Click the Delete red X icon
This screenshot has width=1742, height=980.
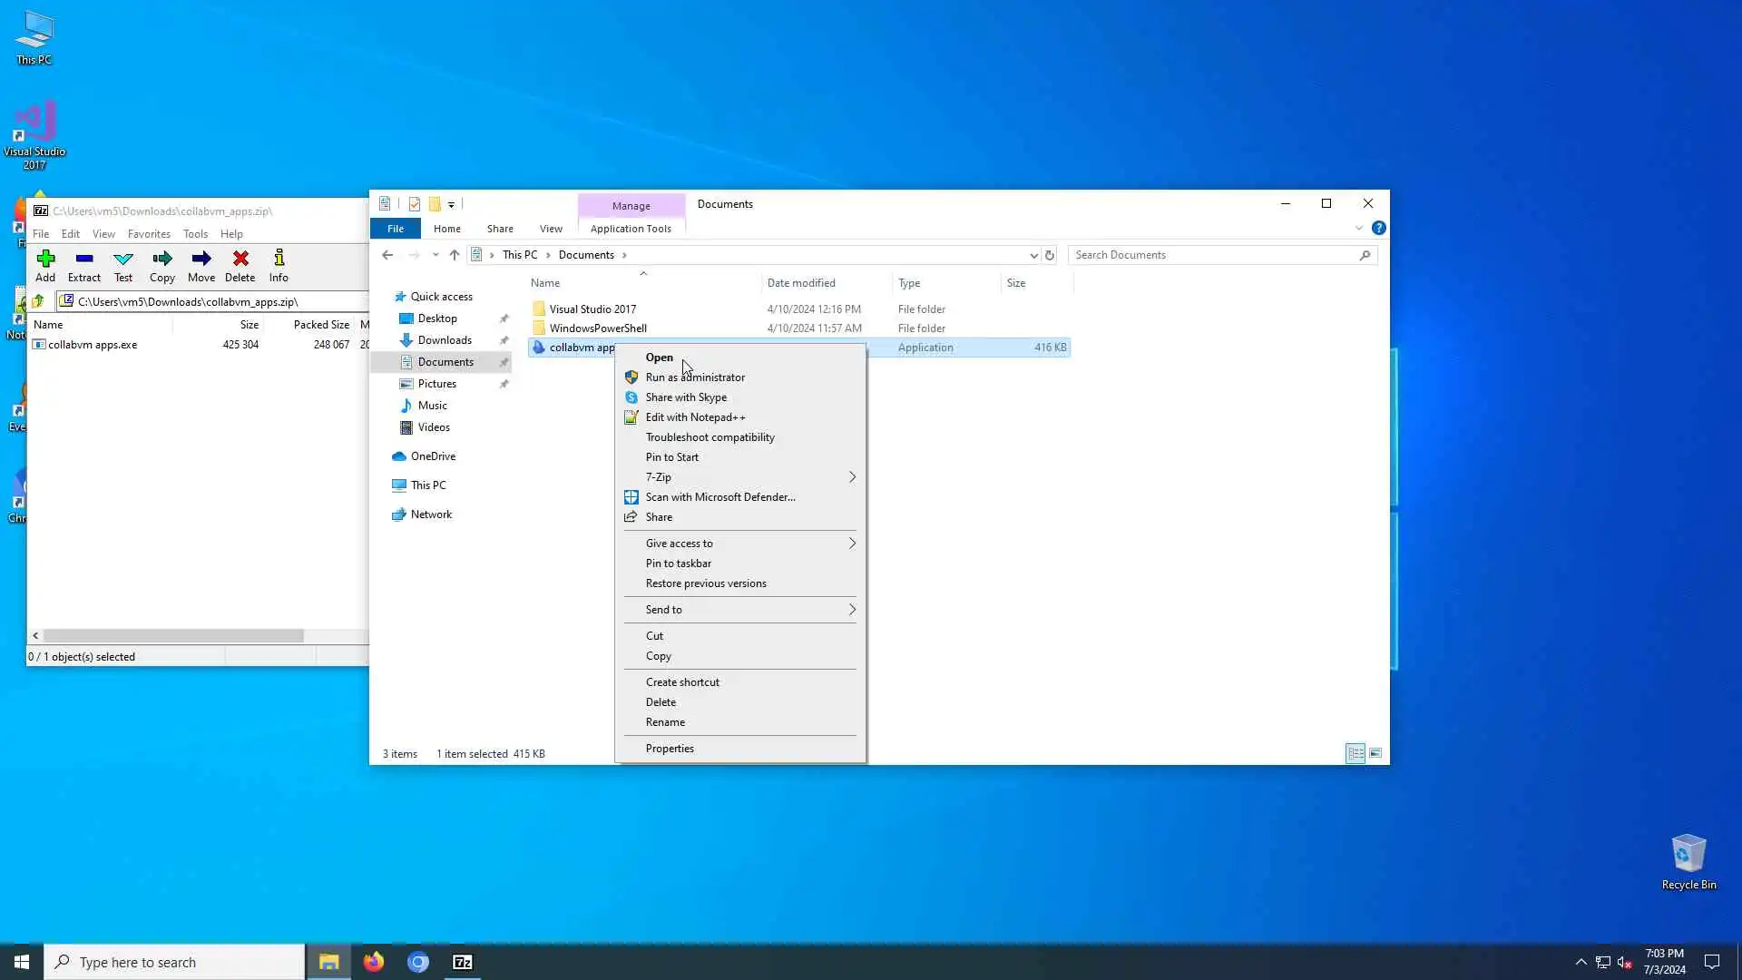click(x=240, y=266)
